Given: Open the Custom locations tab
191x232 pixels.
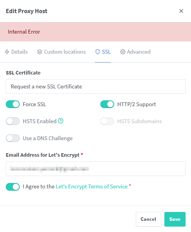Looking at the screenshot, I should [61, 52].
